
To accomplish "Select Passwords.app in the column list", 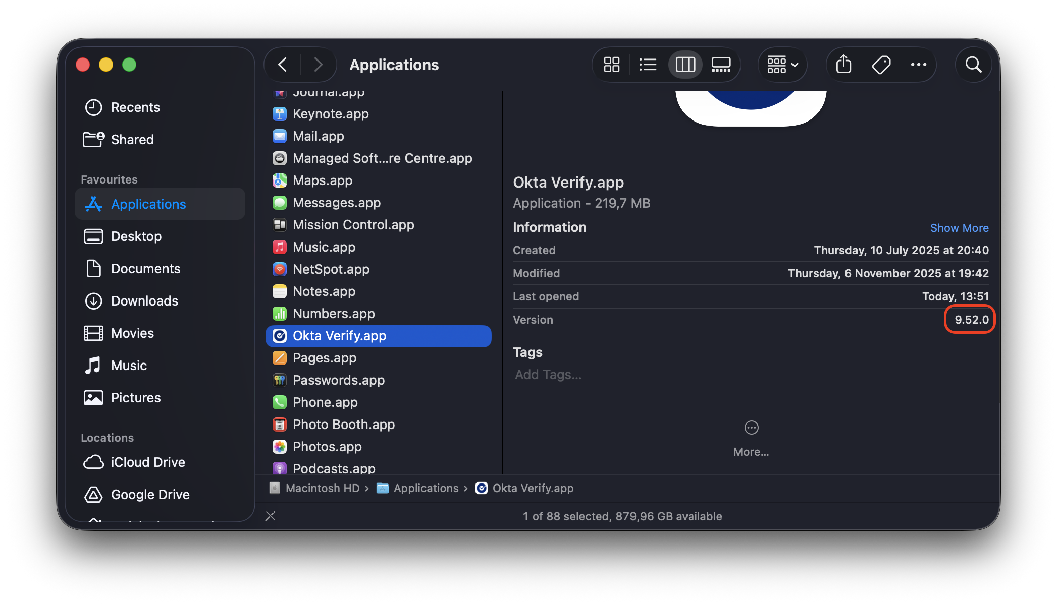I will pyautogui.click(x=339, y=380).
